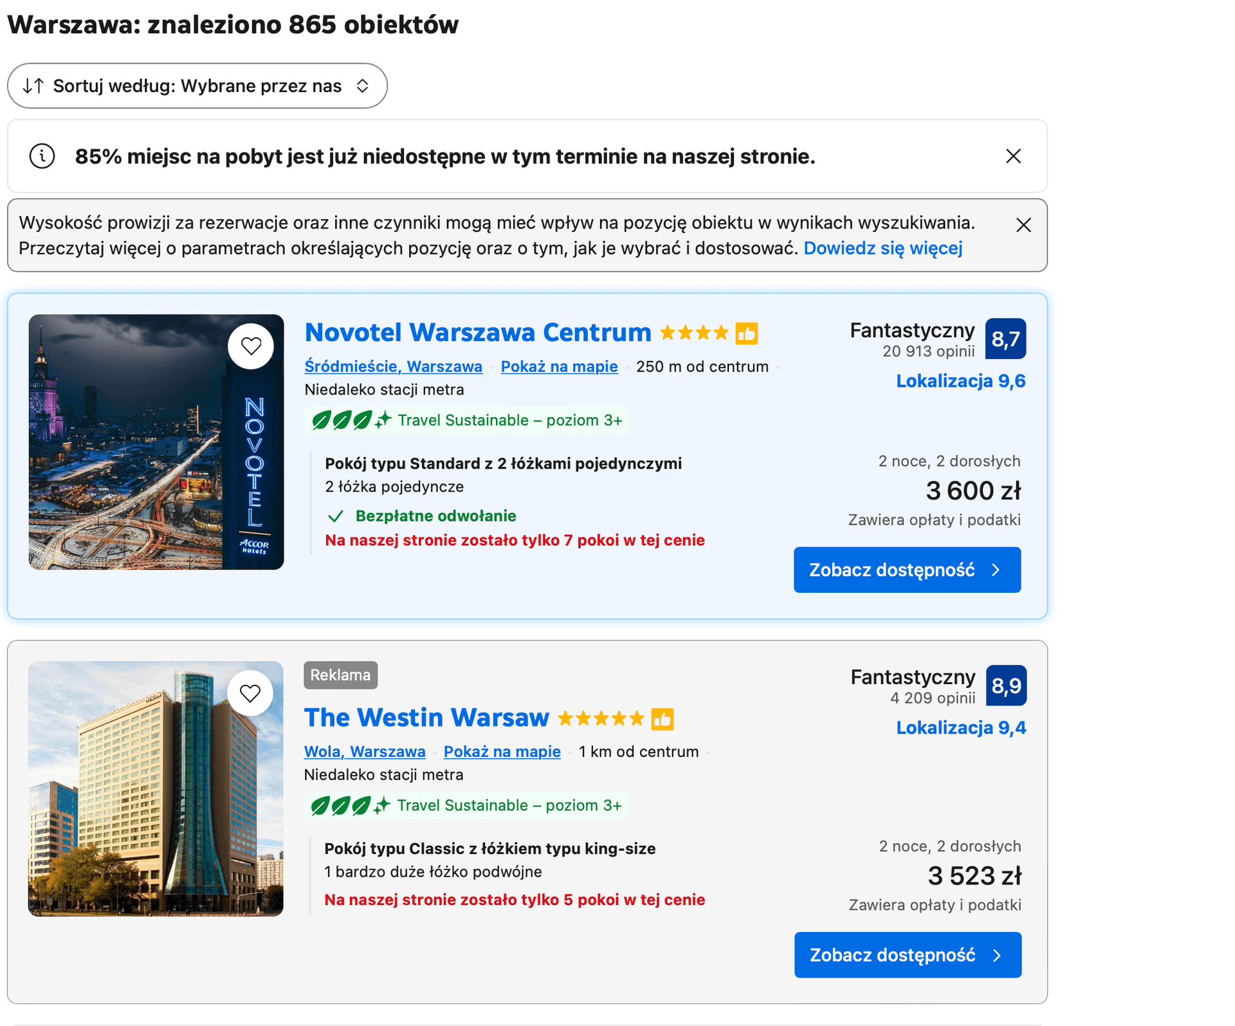Click Novotel's yellow thumbs-up preferred badge
This screenshot has height=1026, width=1235.
pyautogui.click(x=747, y=333)
